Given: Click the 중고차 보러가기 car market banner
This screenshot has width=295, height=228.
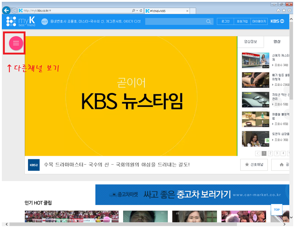Looking at the screenshot, I should point(192,195).
